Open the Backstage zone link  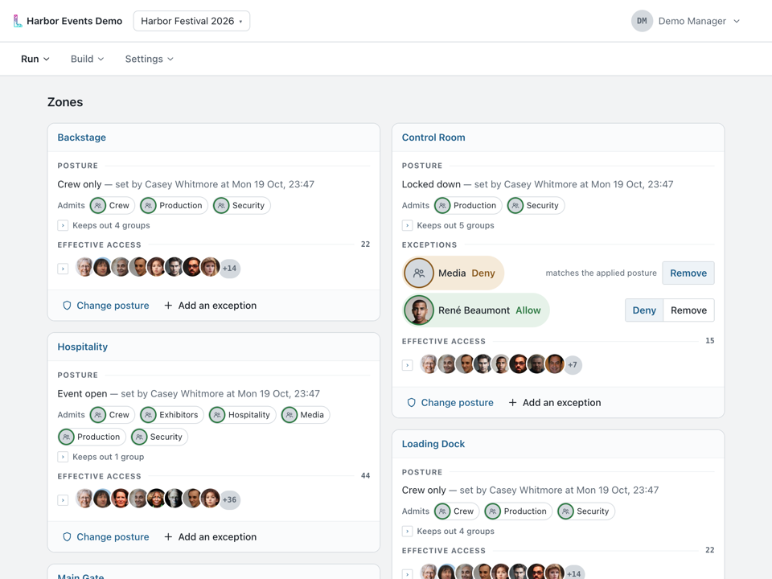tap(82, 138)
